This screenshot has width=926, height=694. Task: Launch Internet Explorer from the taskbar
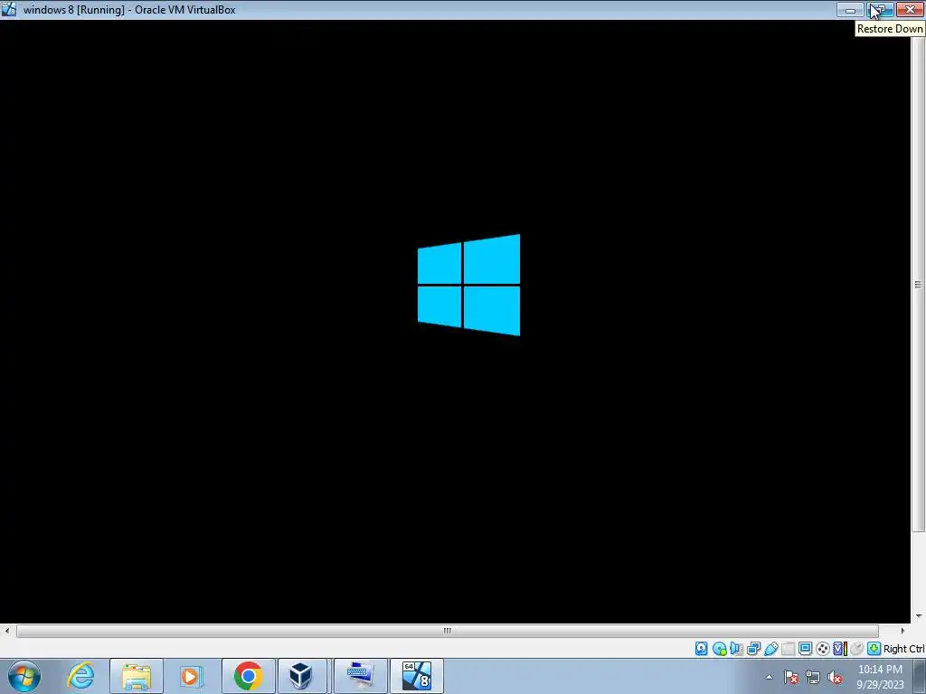80,676
